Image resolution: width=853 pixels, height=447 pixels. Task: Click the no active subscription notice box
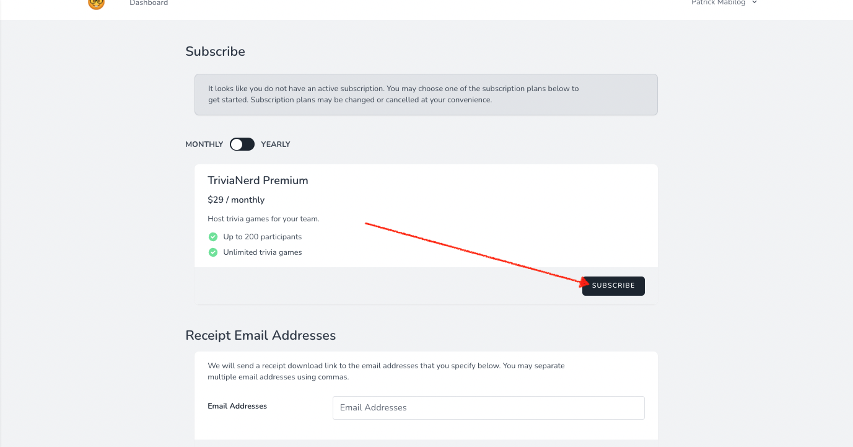click(x=426, y=94)
